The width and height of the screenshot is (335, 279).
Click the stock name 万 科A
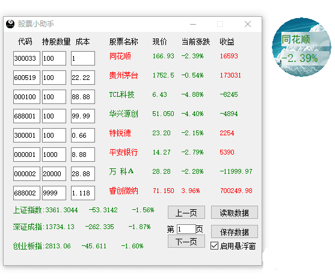[x=121, y=171]
